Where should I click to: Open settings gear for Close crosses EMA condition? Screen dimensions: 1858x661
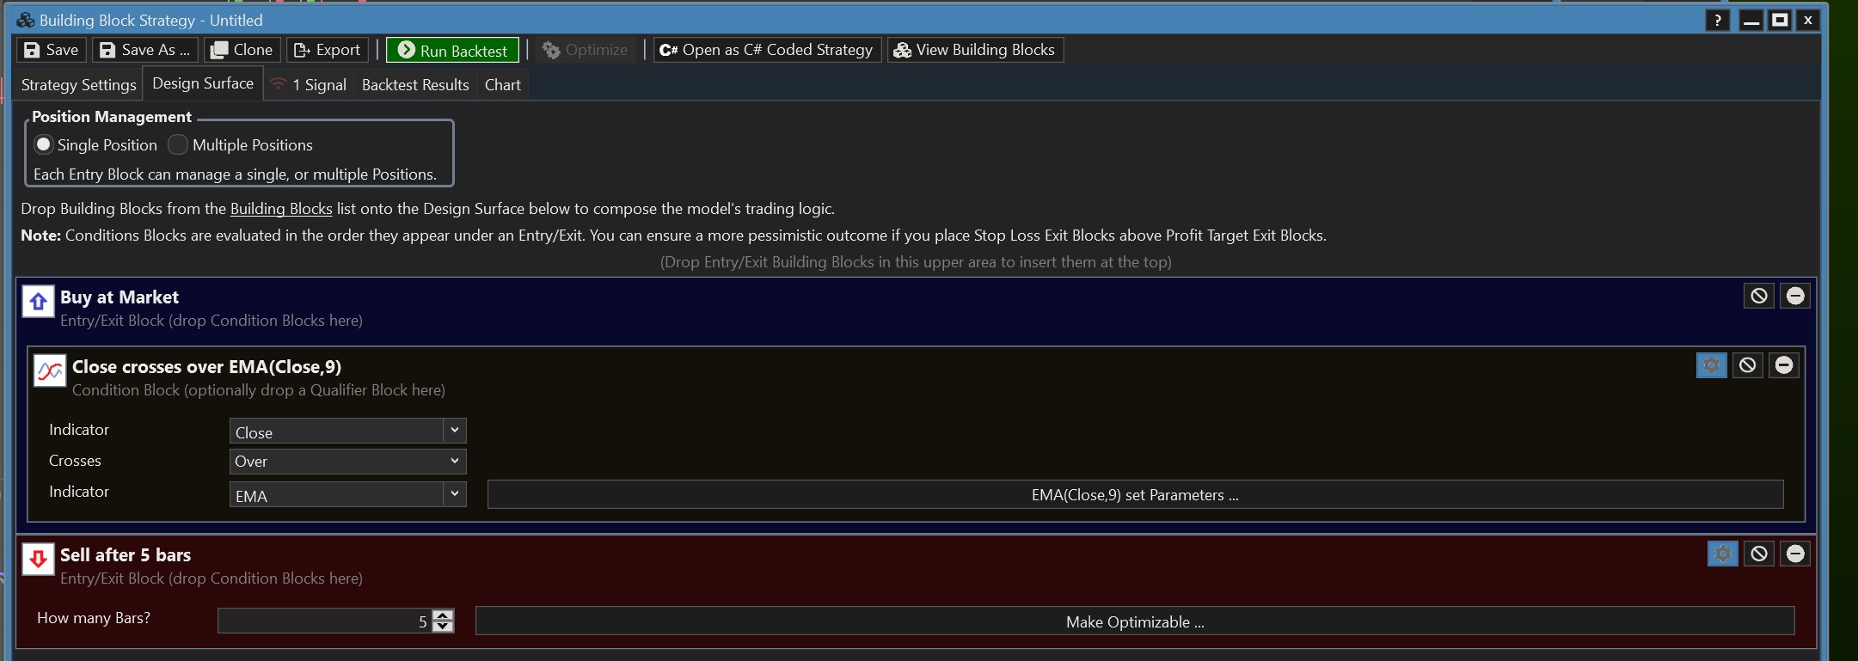point(1711,366)
